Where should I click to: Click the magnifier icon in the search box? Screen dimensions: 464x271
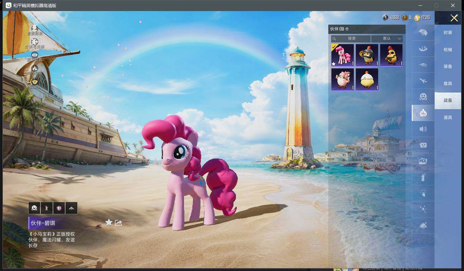(x=334, y=39)
